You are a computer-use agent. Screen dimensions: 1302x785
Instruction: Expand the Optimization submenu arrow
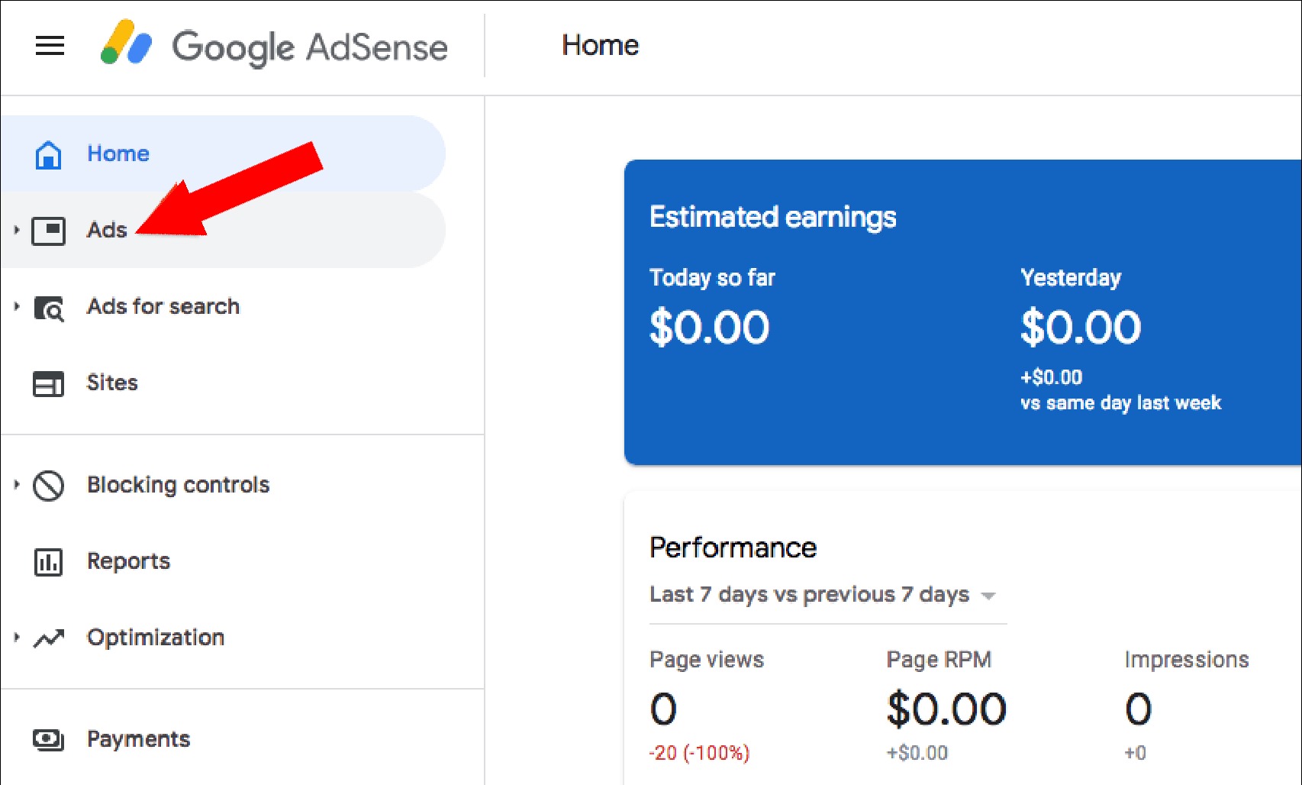pyautogui.click(x=16, y=637)
